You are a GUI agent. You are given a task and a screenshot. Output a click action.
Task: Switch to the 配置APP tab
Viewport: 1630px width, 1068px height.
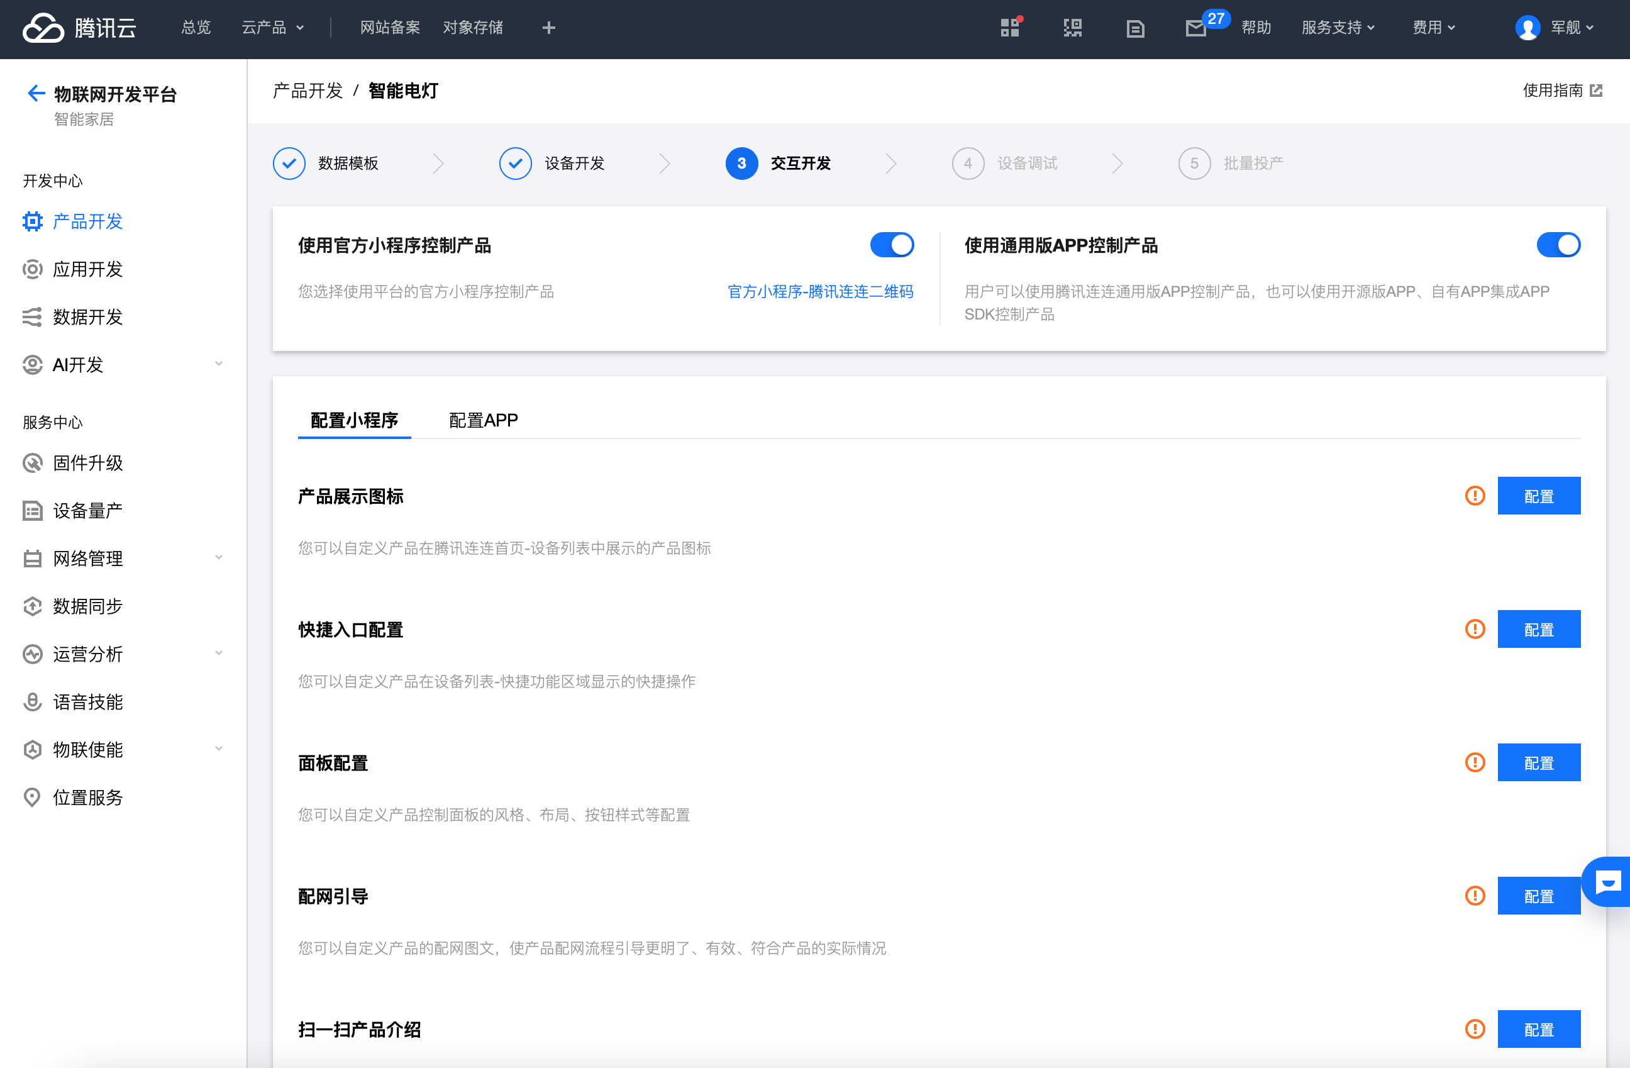pyautogui.click(x=483, y=420)
